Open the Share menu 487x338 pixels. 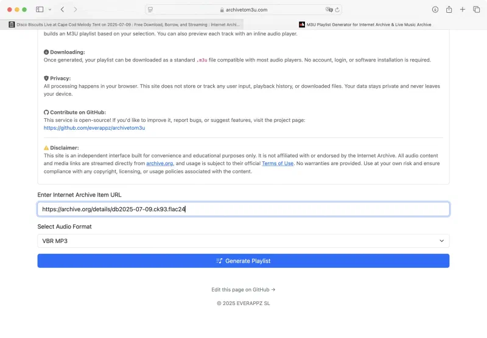pyautogui.click(x=449, y=10)
